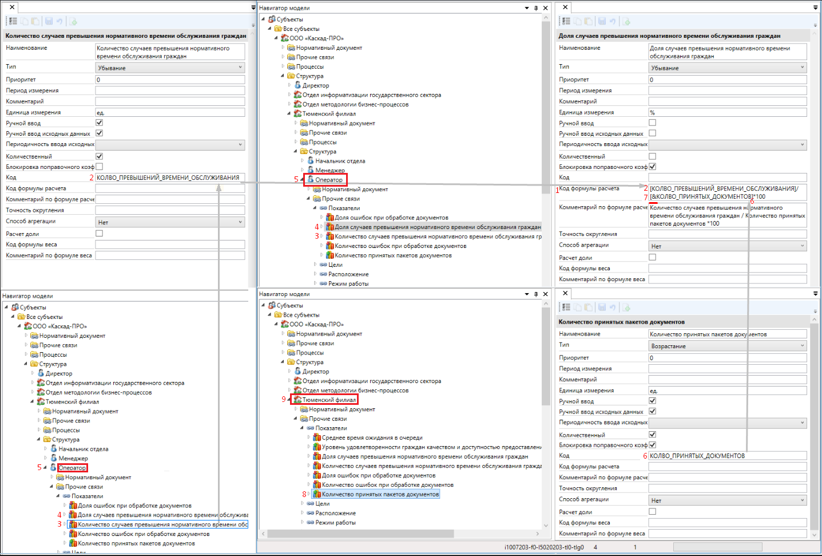Click 'Единица измерения' field showing '%'

pyautogui.click(x=728, y=112)
